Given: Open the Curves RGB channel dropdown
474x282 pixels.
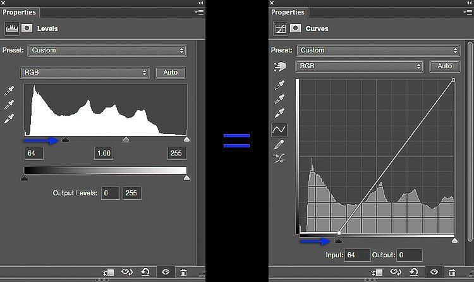Looking at the screenshot, I should (x=359, y=66).
